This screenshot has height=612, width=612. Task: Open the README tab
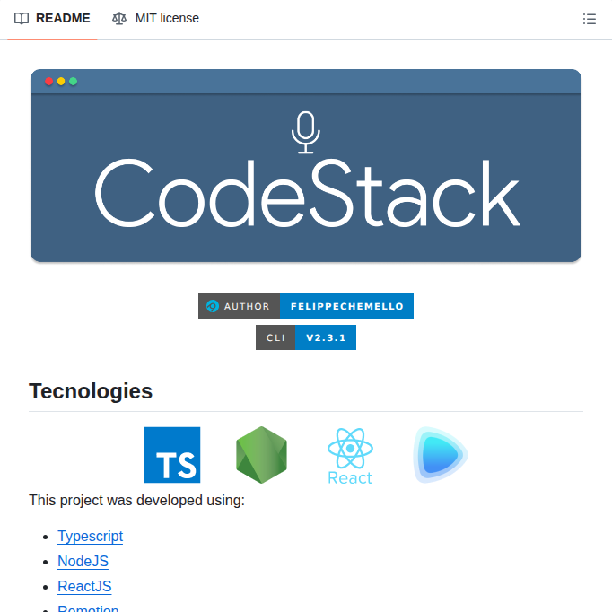[53, 18]
